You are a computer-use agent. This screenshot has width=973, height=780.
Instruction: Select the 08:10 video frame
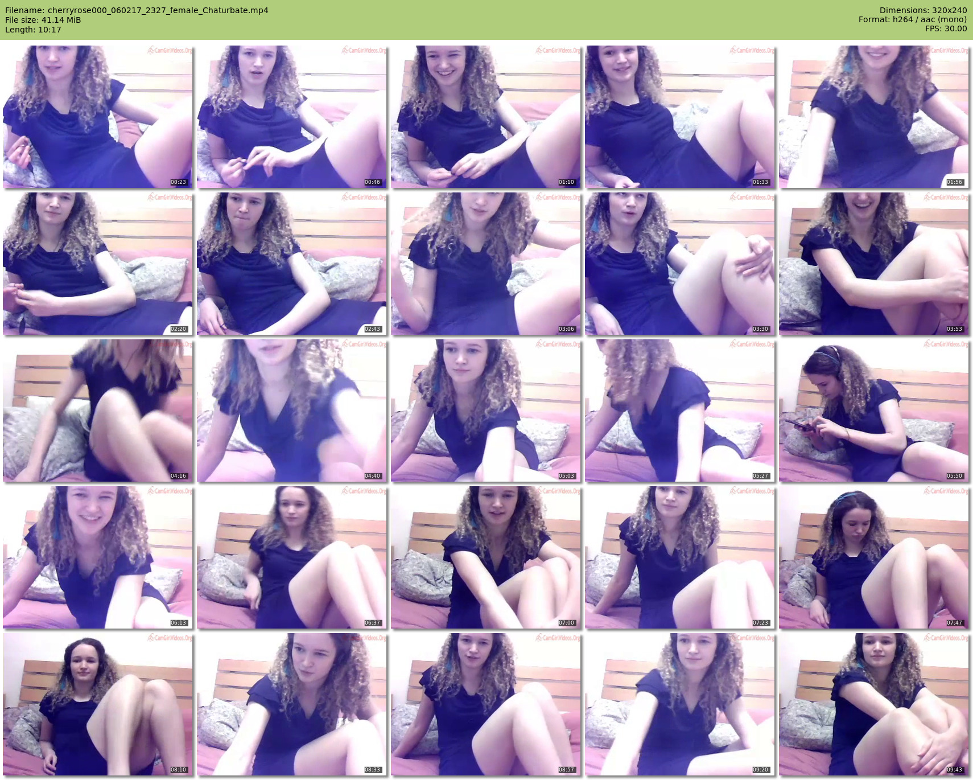(97, 704)
